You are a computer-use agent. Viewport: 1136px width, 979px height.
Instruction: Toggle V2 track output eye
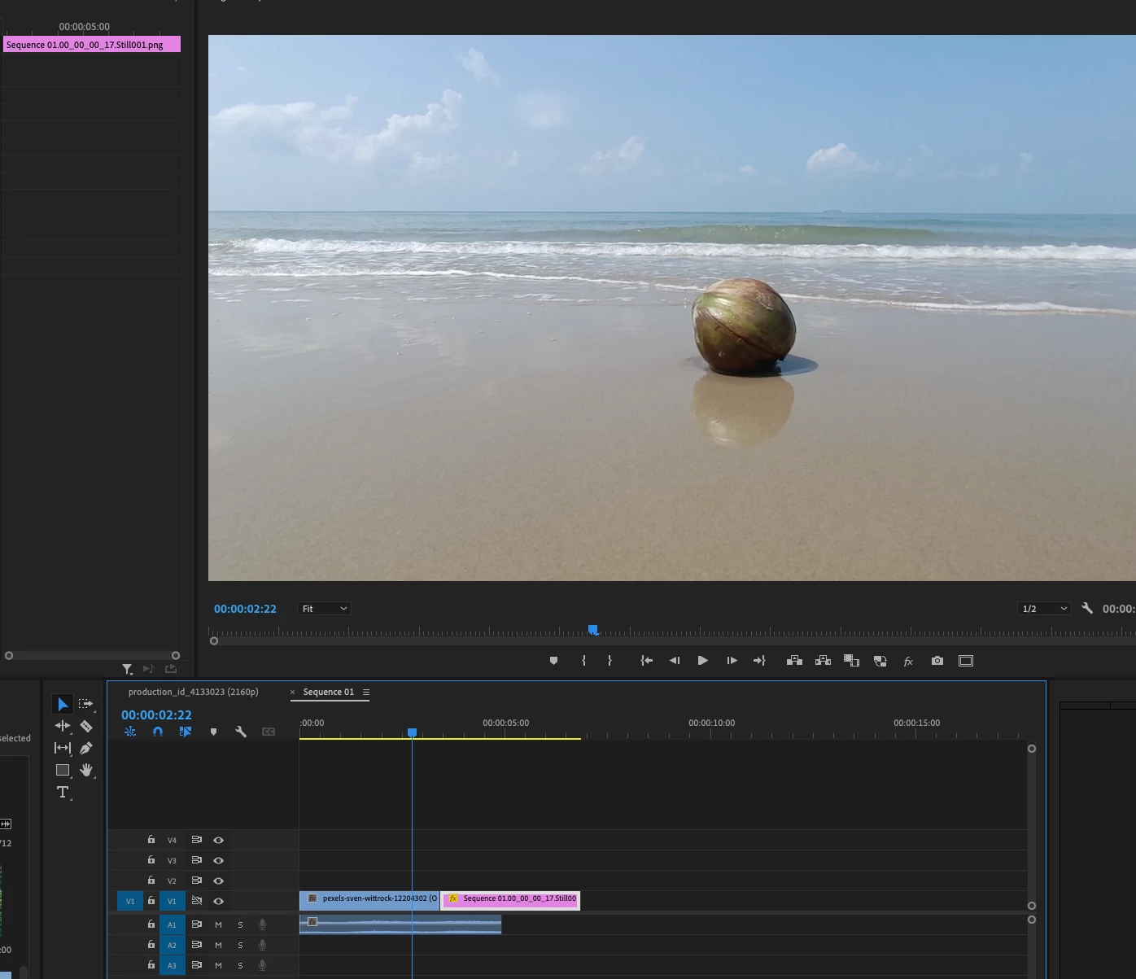click(218, 881)
